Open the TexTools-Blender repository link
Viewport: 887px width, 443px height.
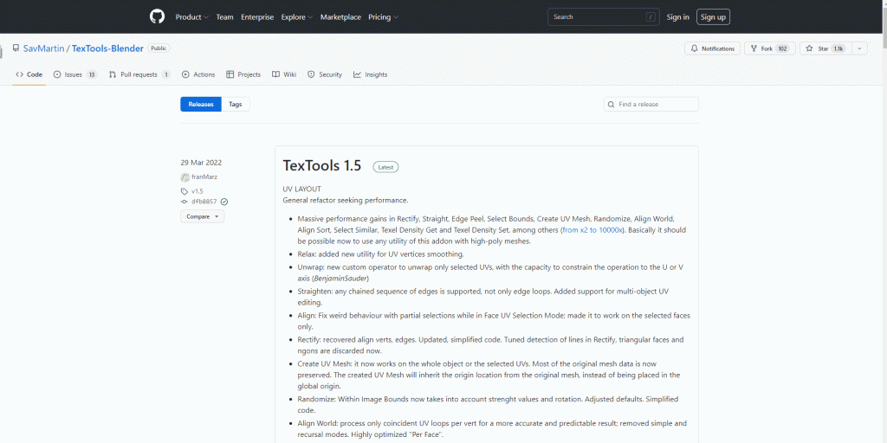(107, 48)
